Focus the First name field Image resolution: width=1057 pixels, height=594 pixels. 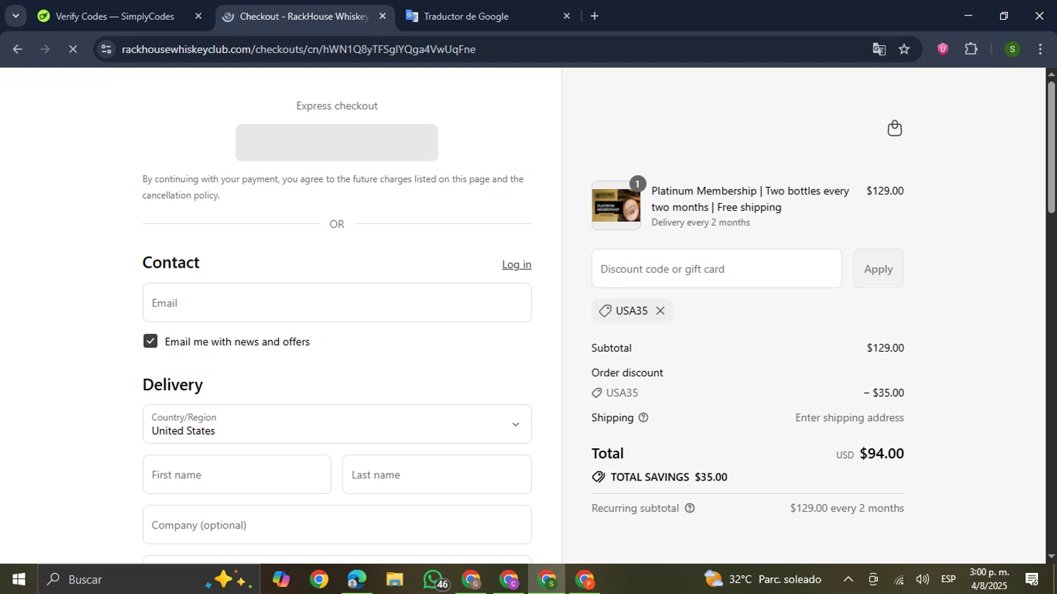(237, 474)
